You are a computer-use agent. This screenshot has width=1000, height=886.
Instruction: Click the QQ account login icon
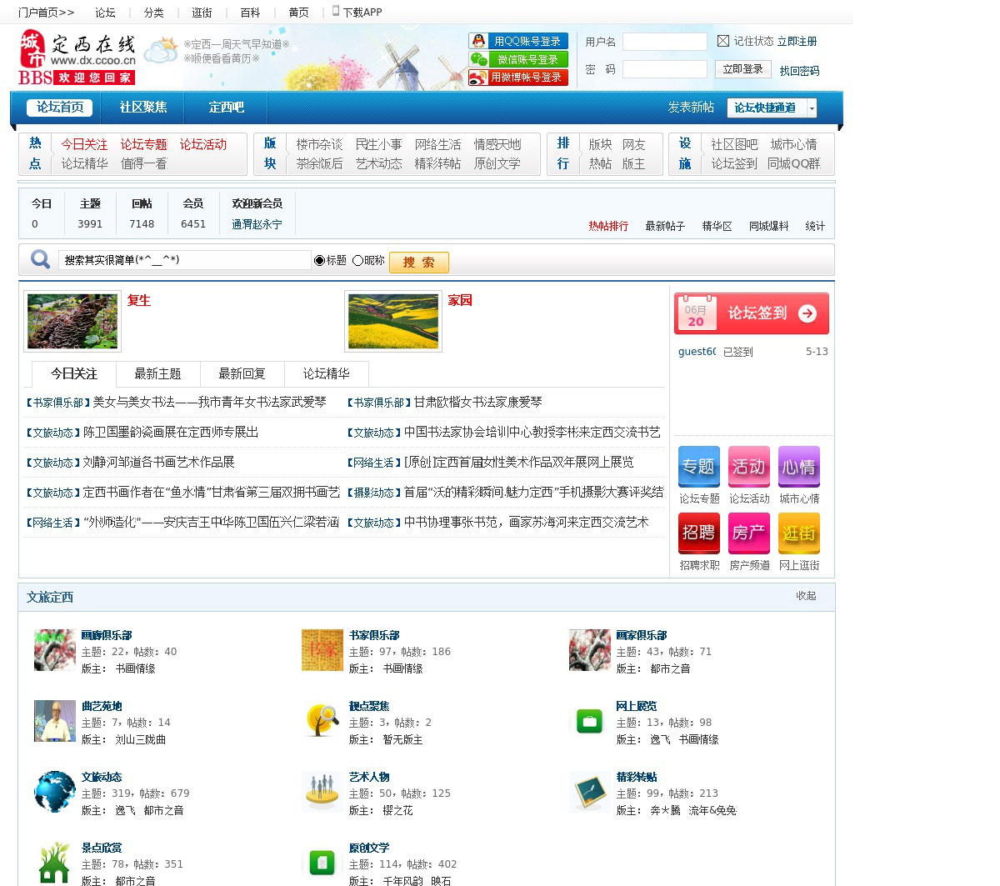click(x=479, y=41)
